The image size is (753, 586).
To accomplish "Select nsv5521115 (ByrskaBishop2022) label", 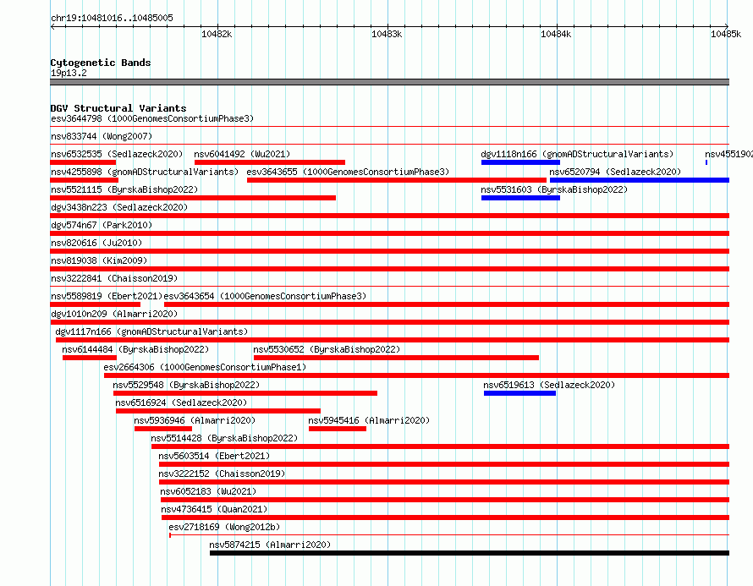I will [x=124, y=189].
